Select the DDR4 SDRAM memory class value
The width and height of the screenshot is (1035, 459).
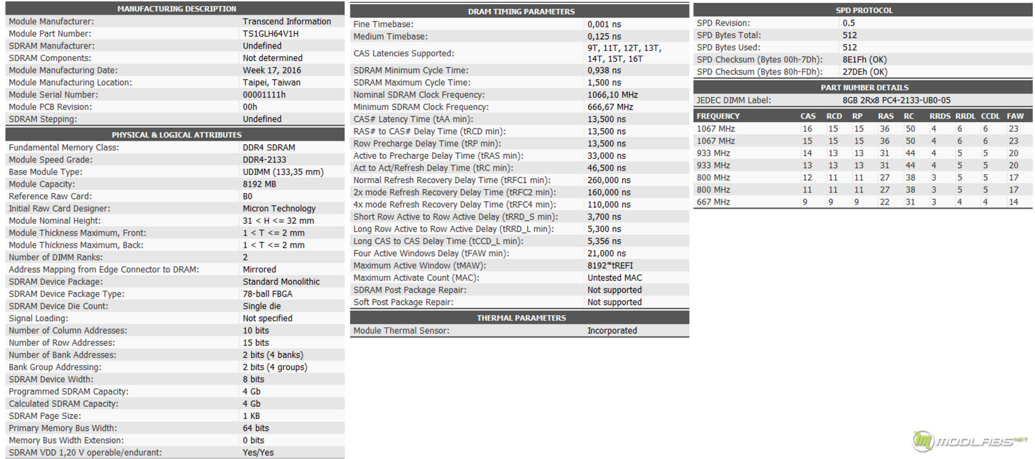point(269,147)
